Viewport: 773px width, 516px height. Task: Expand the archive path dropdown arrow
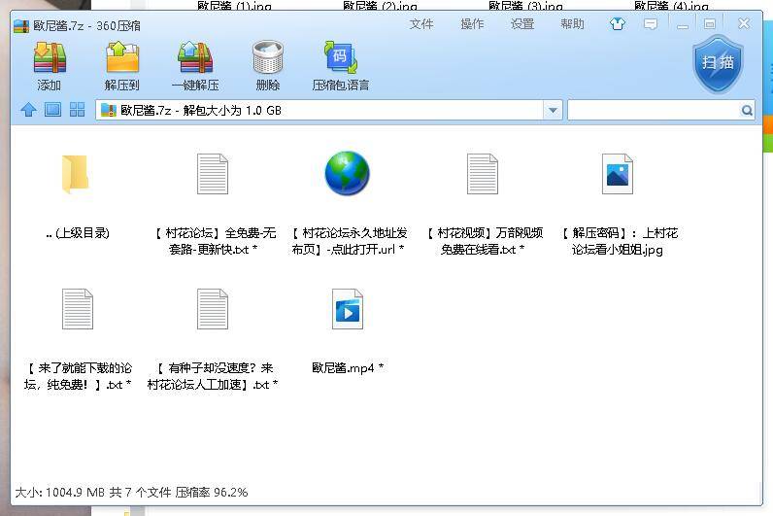point(554,111)
